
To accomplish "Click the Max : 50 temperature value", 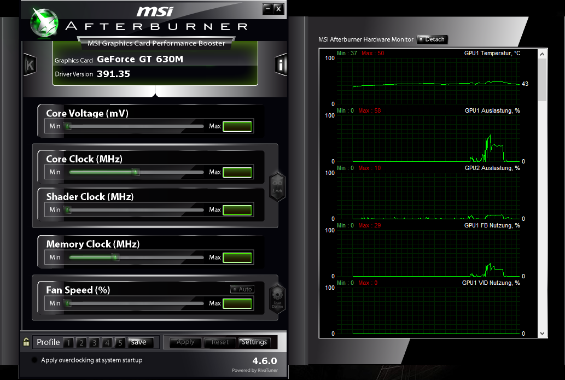I will pos(373,53).
